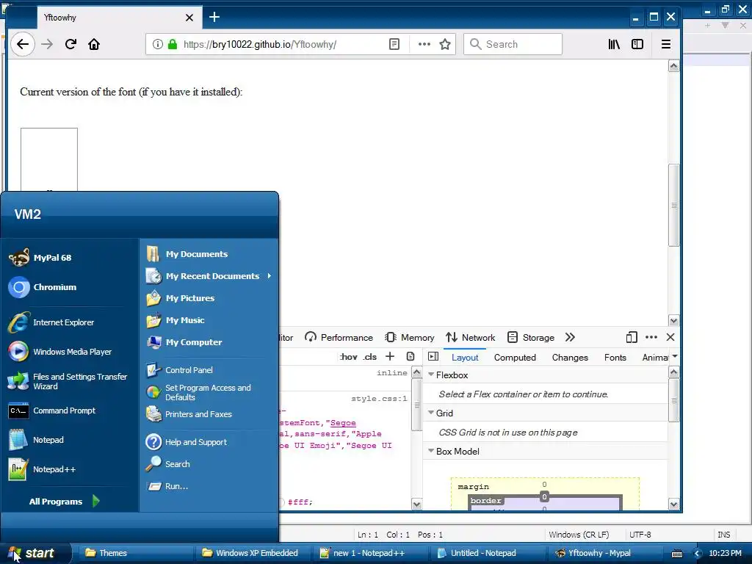Open a new browser tab
Screen dimensions: 752x564
pyautogui.click(x=214, y=18)
